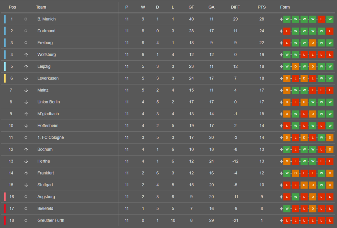
Task: Click the DIFF column header
Action: 235,7
